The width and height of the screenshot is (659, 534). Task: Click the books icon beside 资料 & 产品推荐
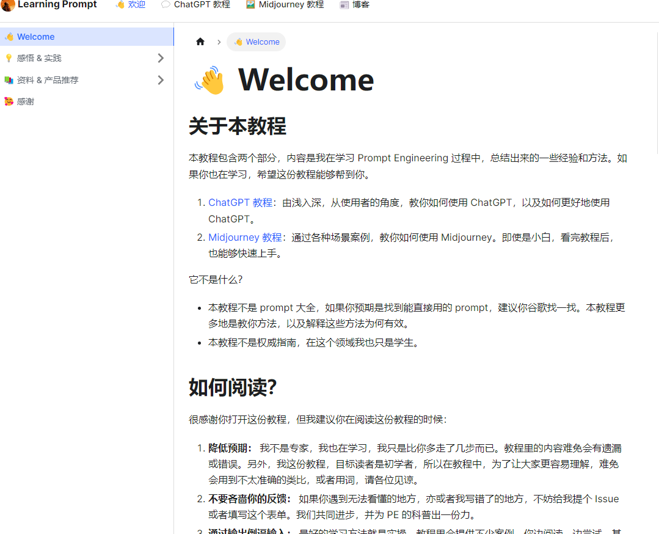[9, 80]
